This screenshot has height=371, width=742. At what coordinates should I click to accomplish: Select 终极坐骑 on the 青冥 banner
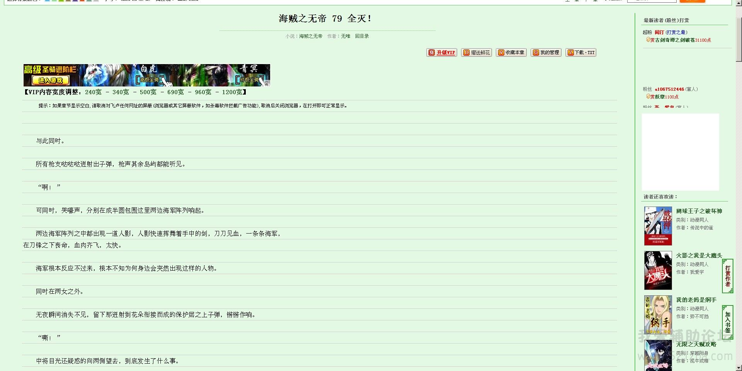click(x=249, y=80)
